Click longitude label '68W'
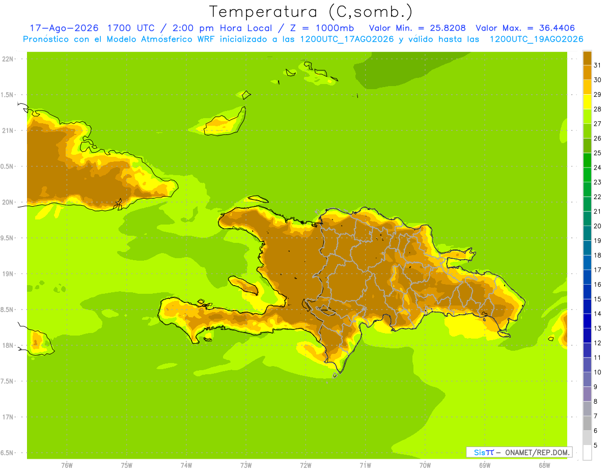Viewport: 611px width, 472px height. [x=544, y=465]
